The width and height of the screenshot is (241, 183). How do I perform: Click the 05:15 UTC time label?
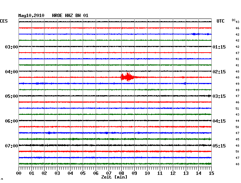click(x=219, y=146)
